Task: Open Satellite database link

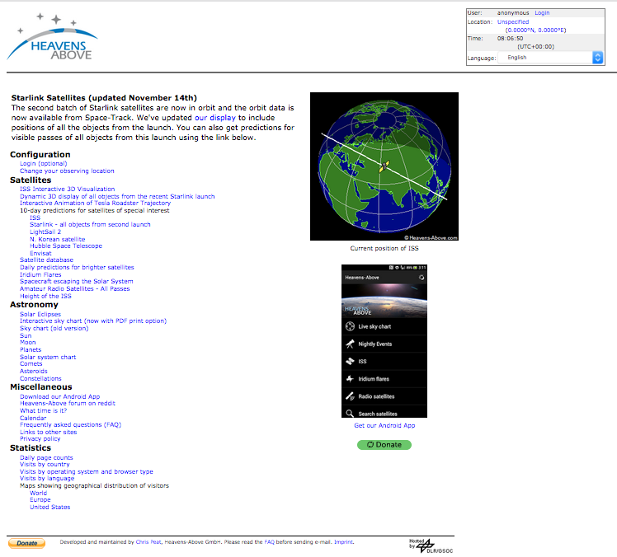Action: pyautogui.click(x=46, y=260)
